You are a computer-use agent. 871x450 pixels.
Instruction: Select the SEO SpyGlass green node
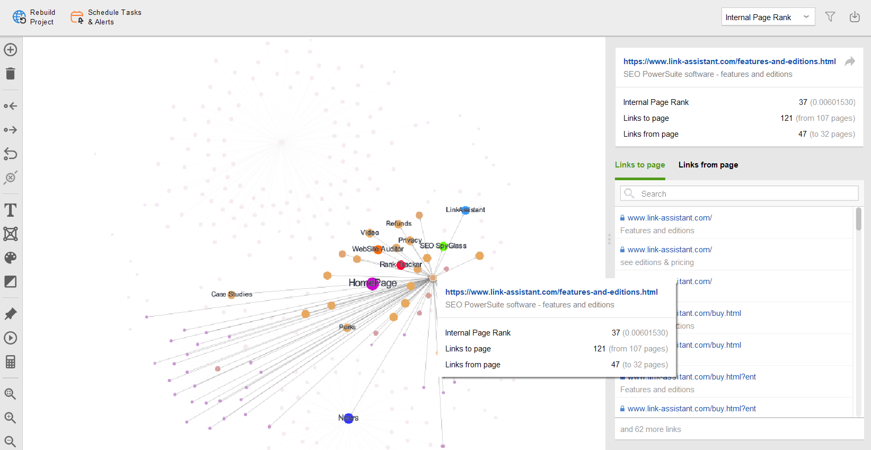[444, 246]
